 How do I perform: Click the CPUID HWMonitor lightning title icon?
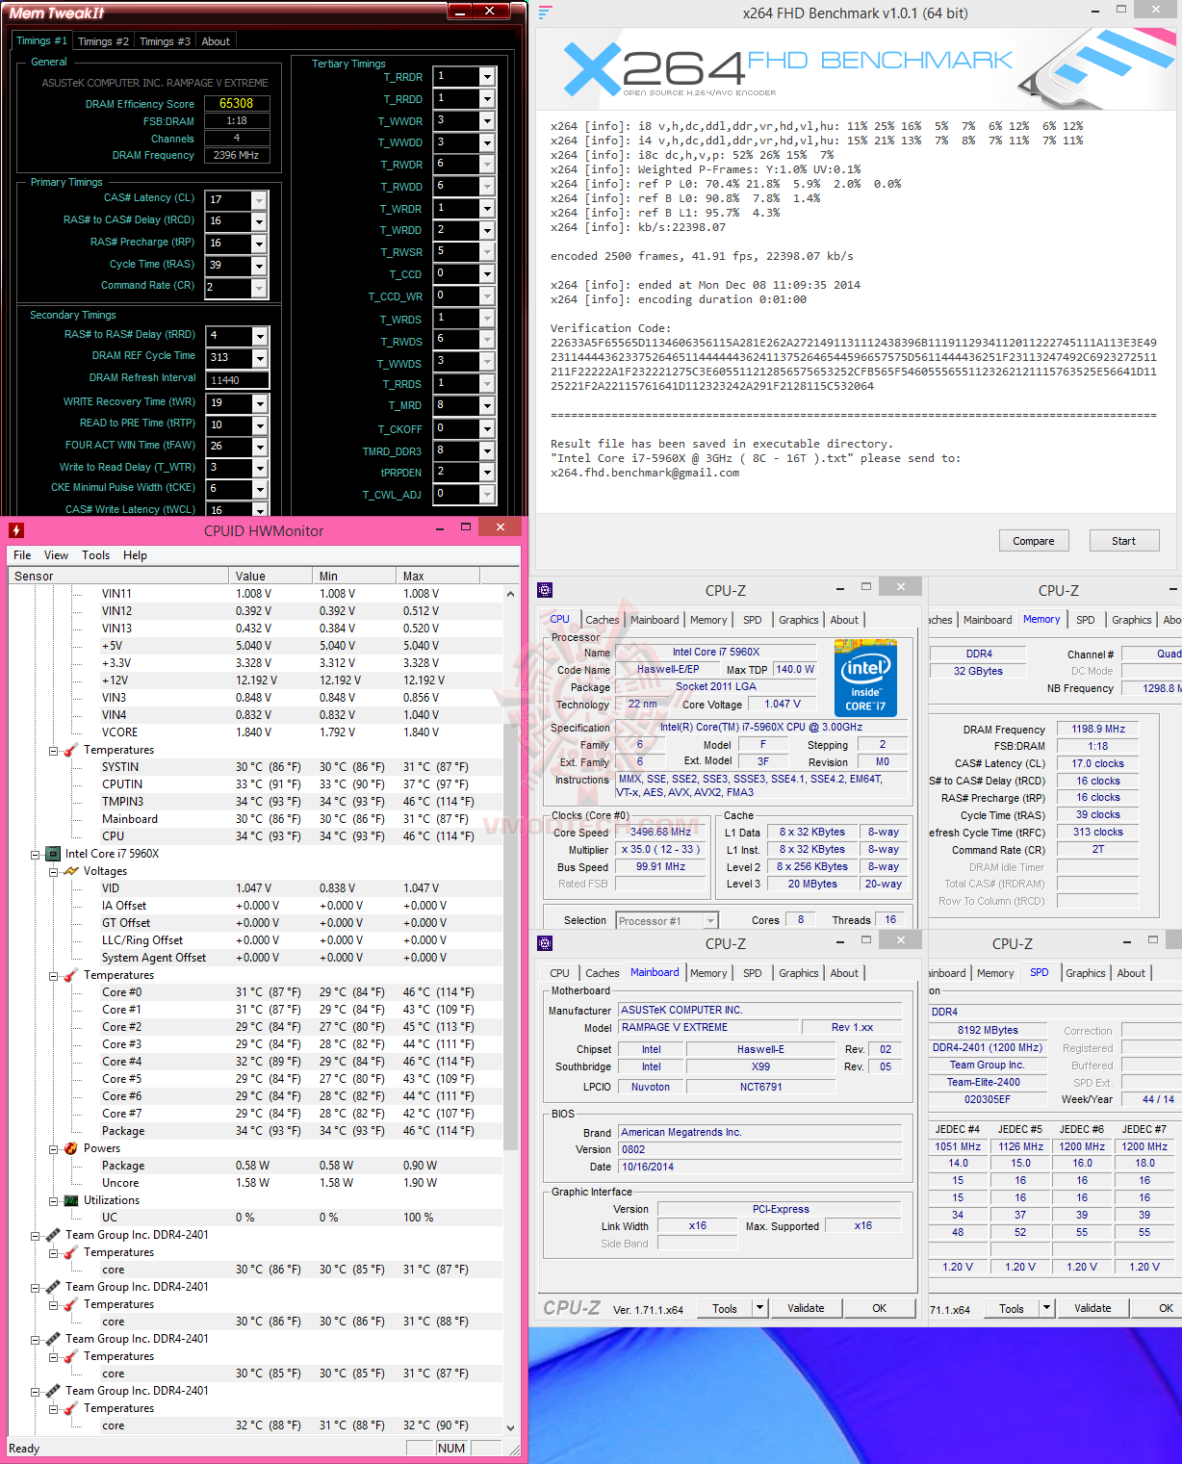(x=16, y=530)
